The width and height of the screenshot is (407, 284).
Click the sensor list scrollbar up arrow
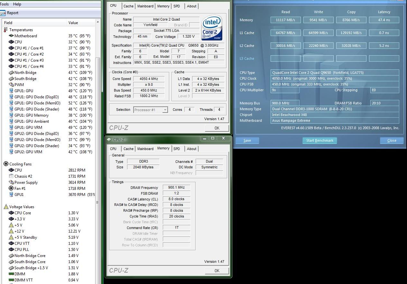coord(98,22)
